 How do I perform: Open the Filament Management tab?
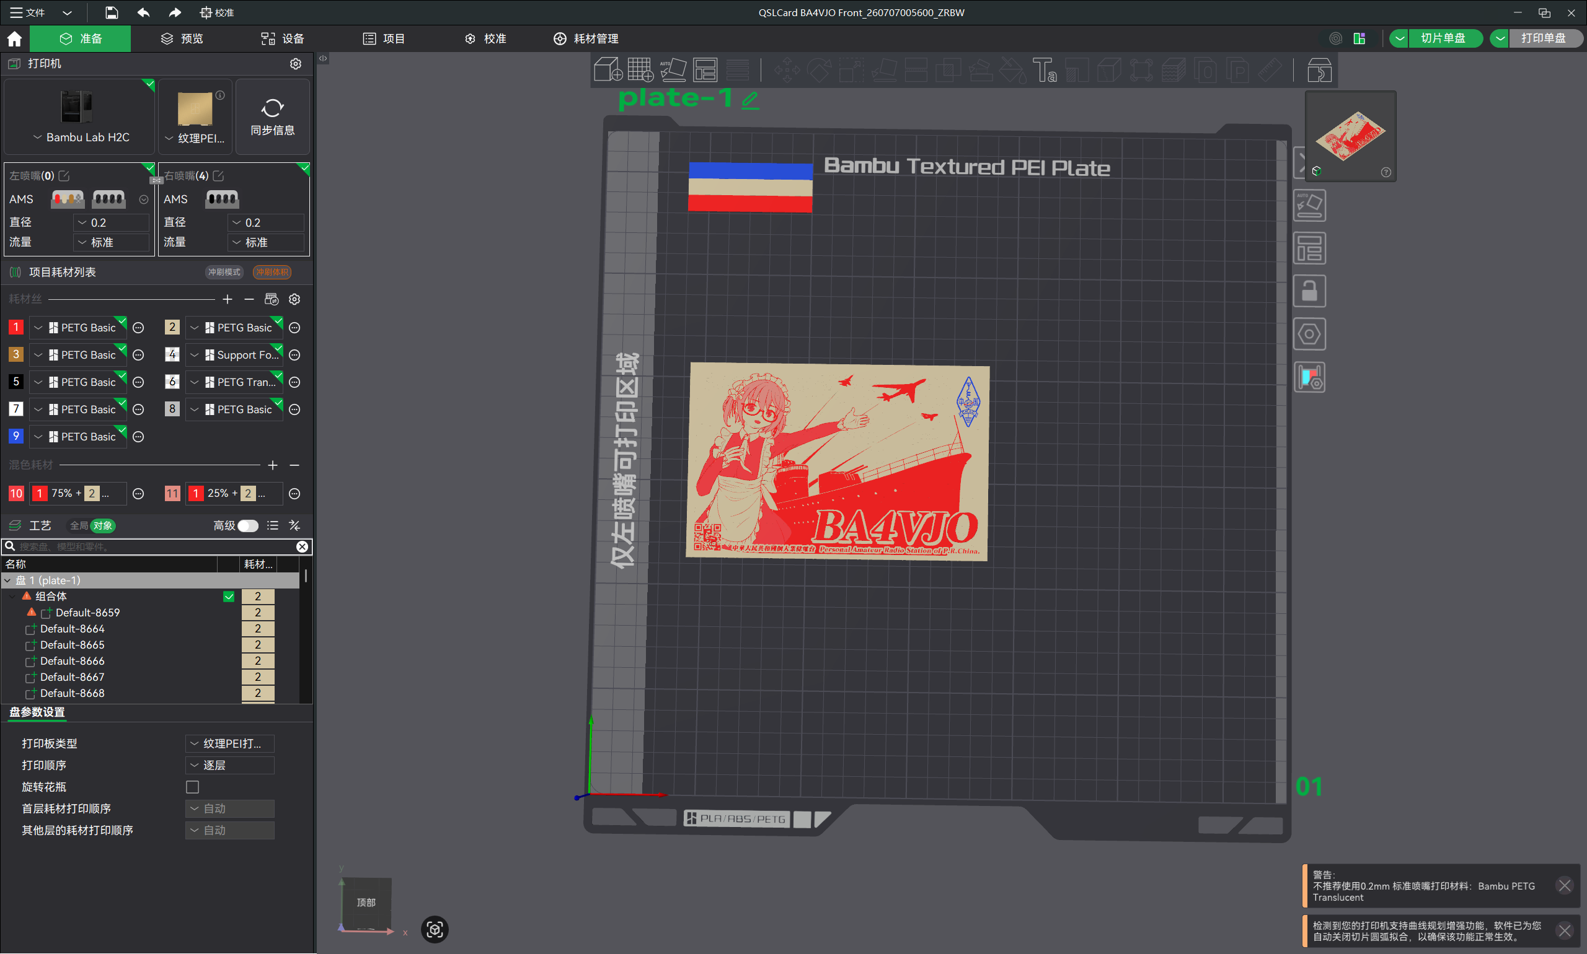(586, 38)
